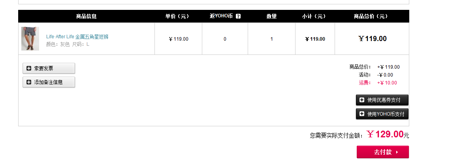
Task: Click the arrow icon on 去付款 button
Action: coord(397,152)
